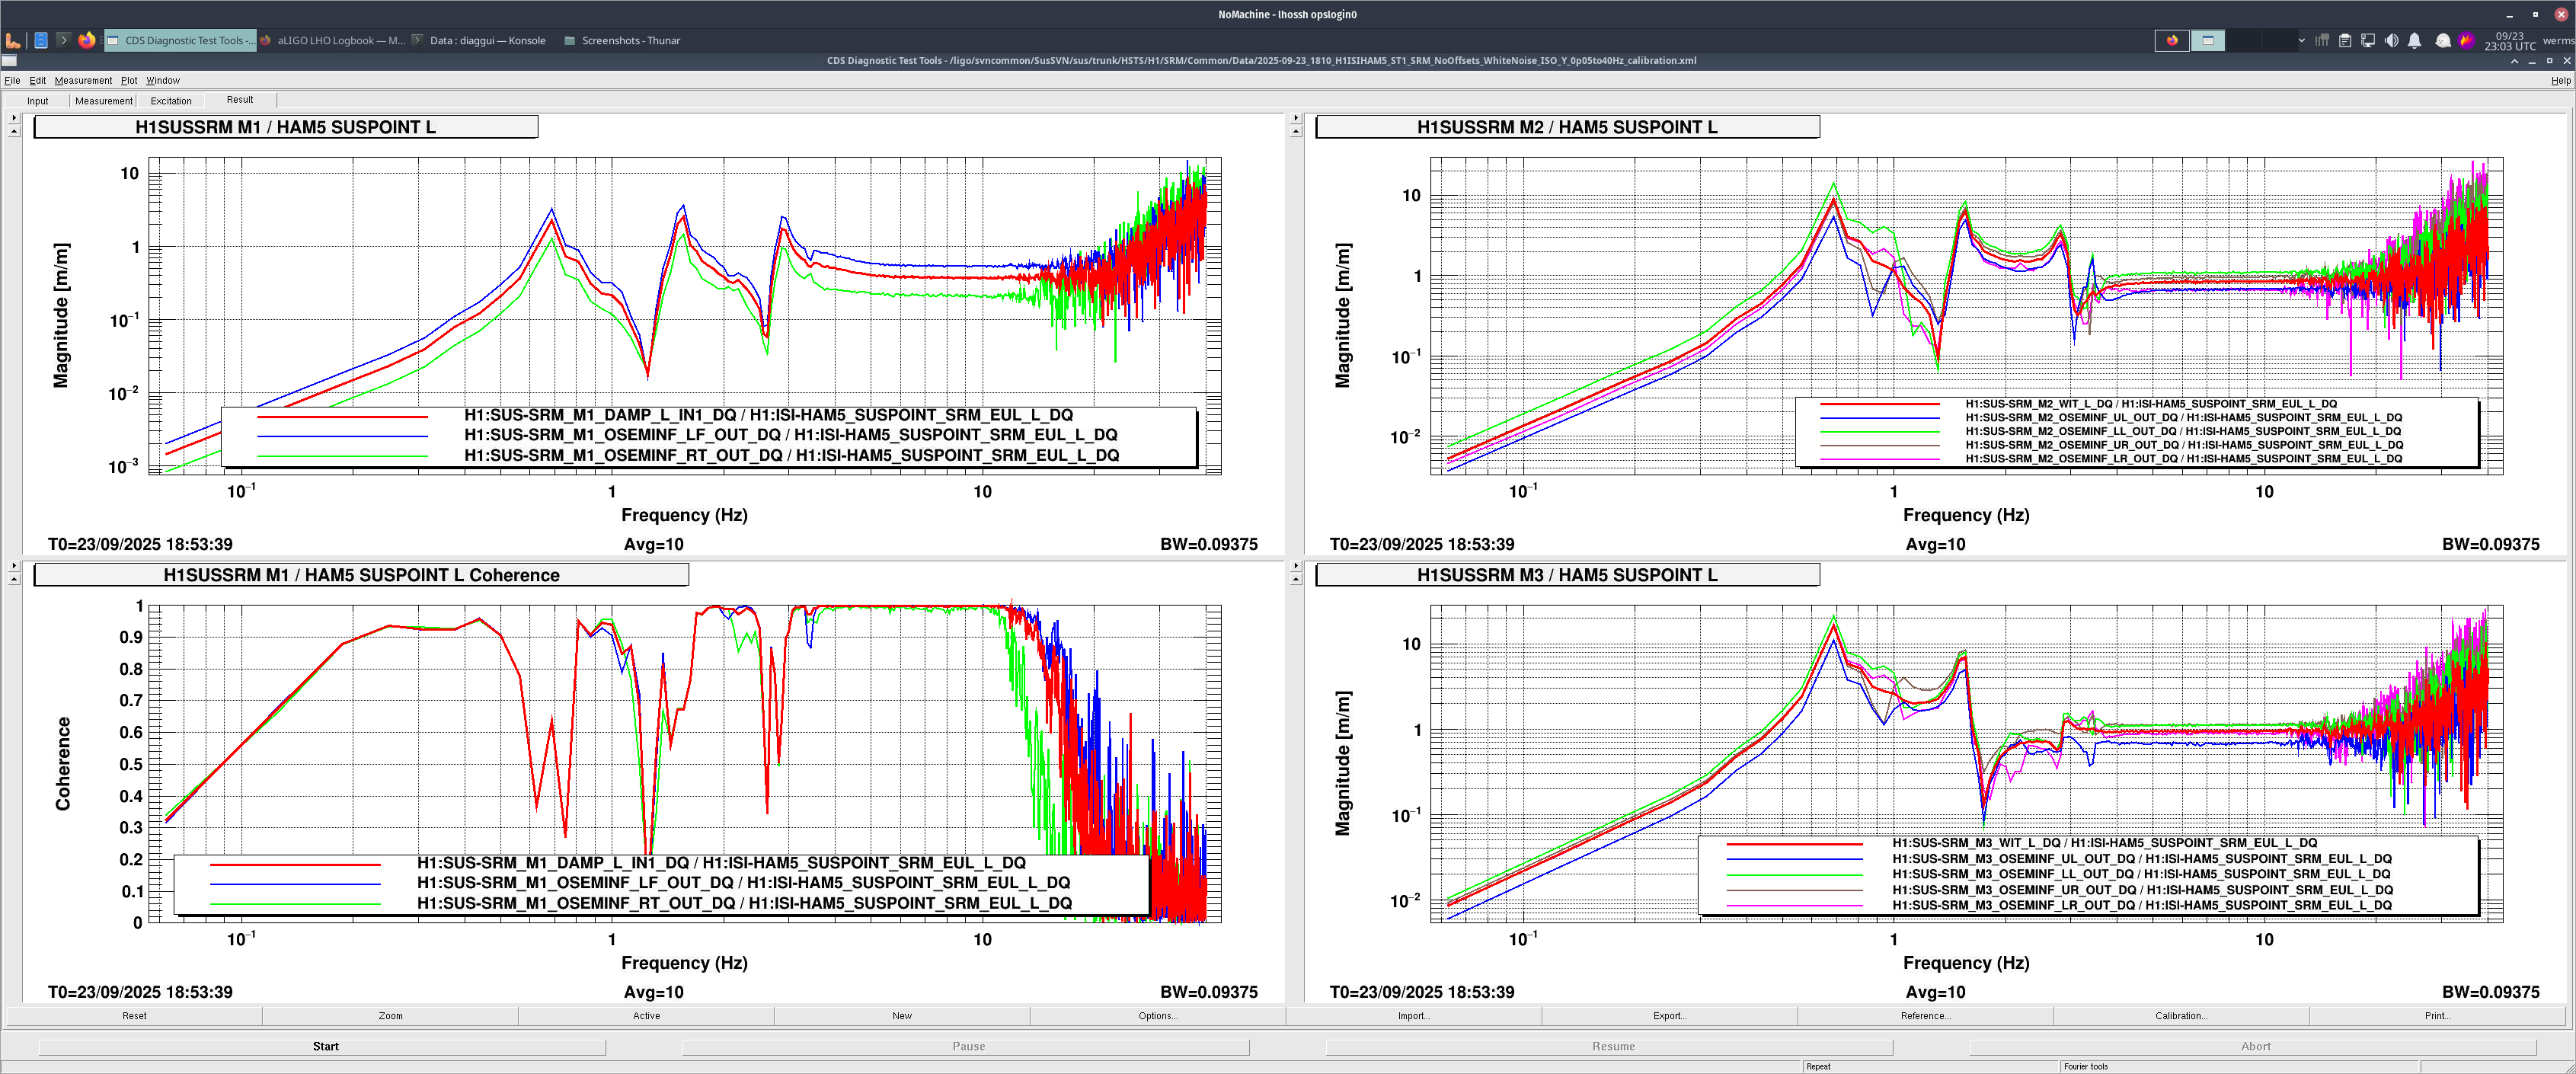Launch Firefox from the panel launcher
The height and width of the screenshot is (1074, 2576).
pos(87,40)
